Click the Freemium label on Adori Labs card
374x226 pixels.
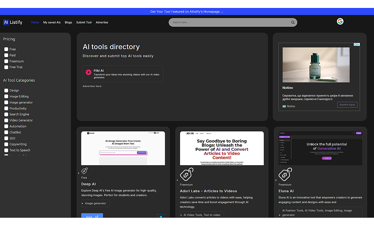[x=186, y=185]
